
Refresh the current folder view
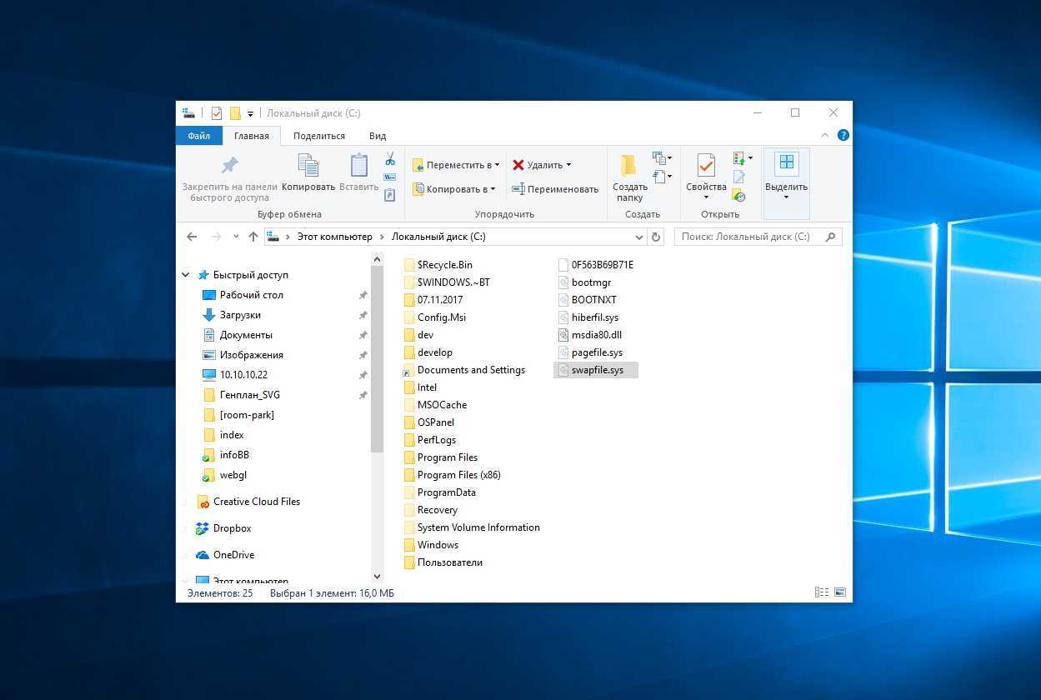click(x=656, y=237)
